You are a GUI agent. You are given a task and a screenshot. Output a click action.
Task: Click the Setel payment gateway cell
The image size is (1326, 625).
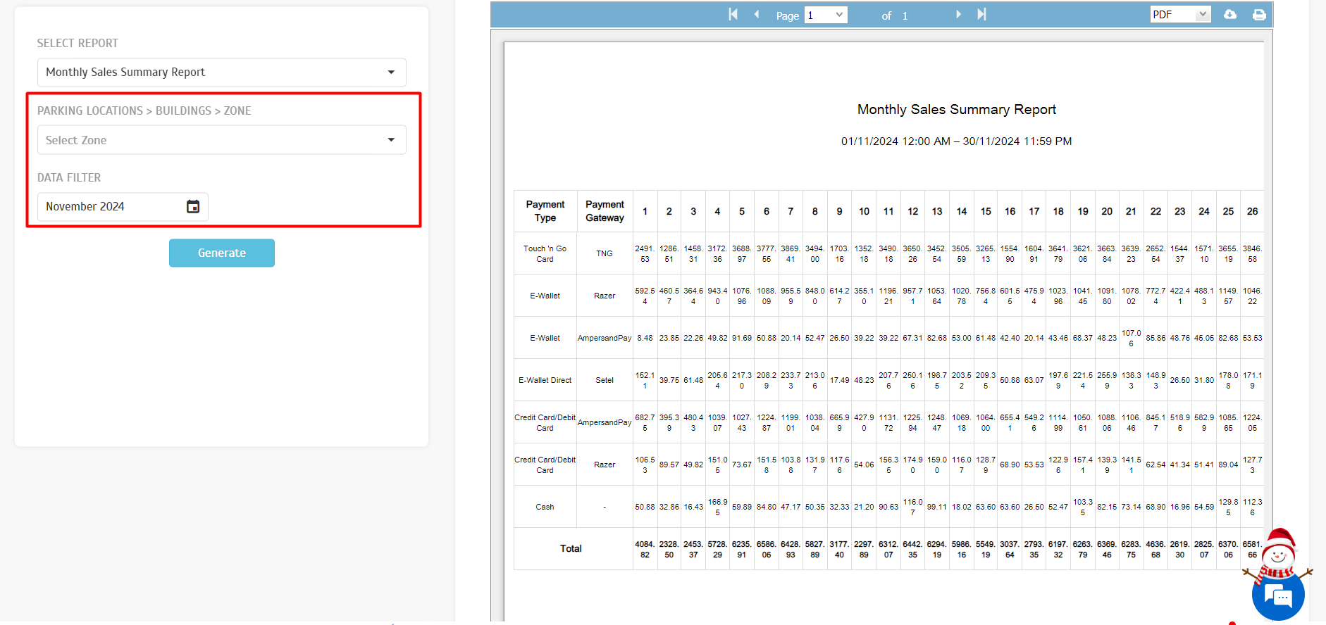click(605, 380)
